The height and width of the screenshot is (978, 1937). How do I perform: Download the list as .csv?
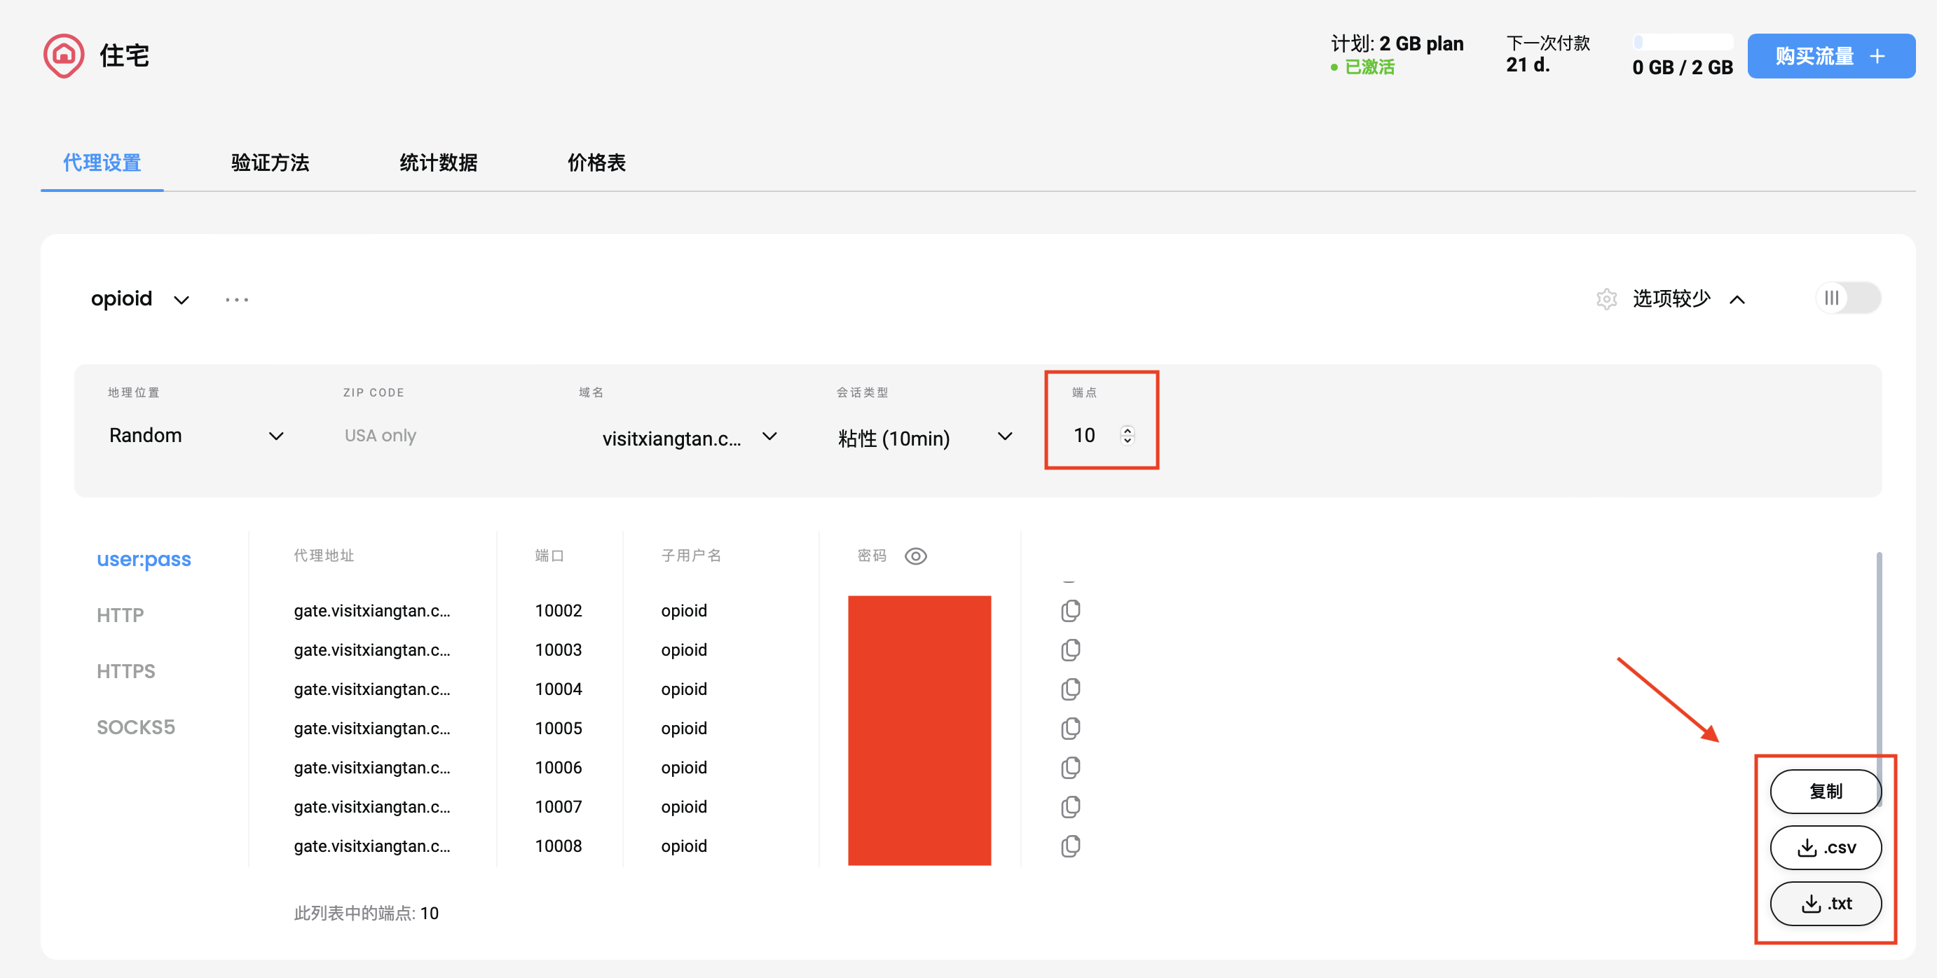(1825, 847)
